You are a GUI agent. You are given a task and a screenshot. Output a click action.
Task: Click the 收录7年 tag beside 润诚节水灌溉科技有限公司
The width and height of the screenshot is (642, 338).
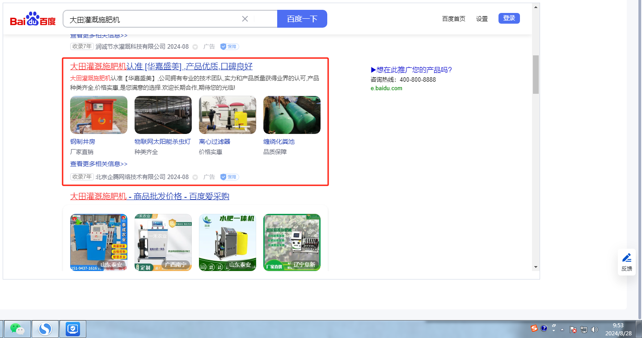[x=82, y=46]
